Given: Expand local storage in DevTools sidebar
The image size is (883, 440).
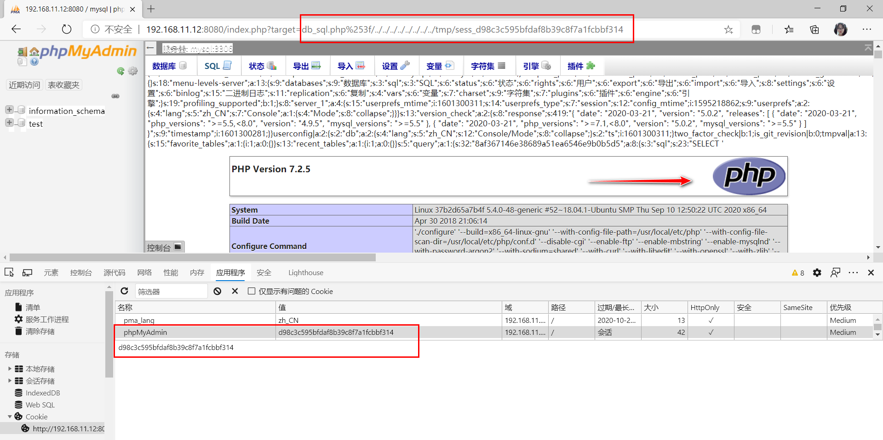Looking at the screenshot, I should point(10,368).
